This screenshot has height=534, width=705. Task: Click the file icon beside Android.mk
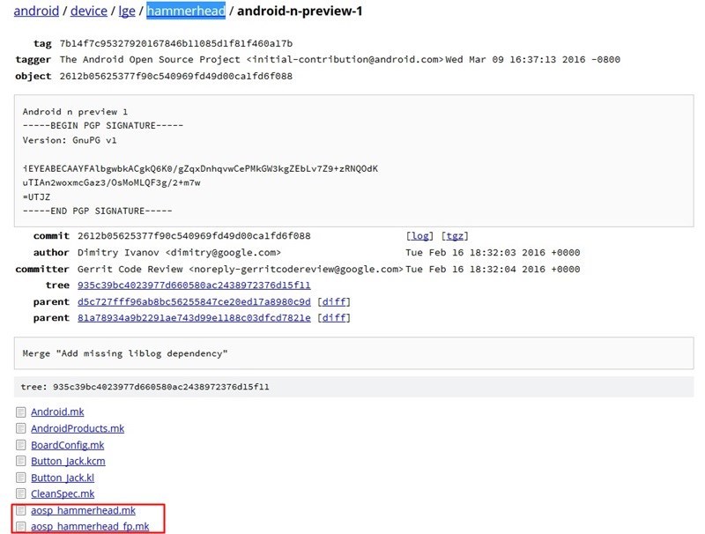coord(20,412)
